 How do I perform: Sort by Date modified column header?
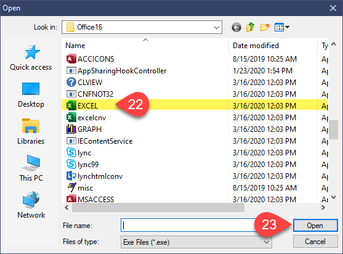point(273,46)
